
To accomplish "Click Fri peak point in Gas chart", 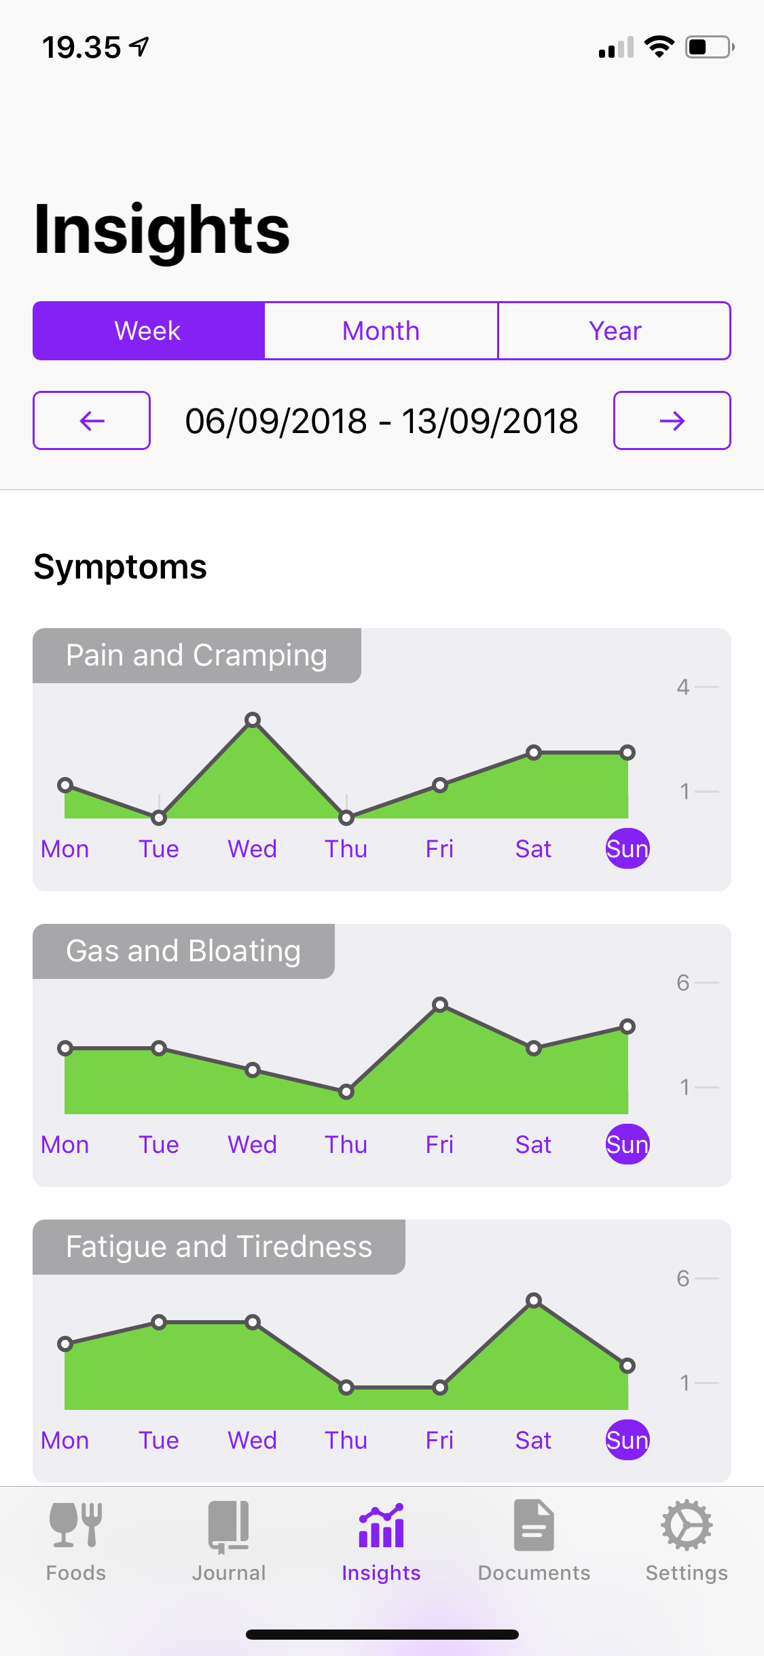I will tap(440, 1005).
